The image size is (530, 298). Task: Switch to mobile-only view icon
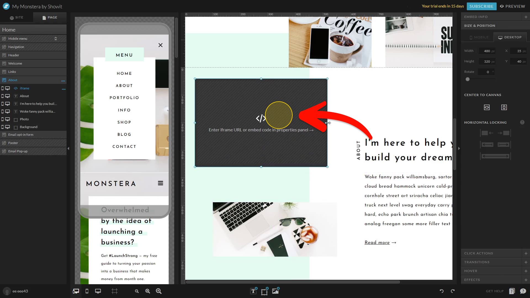[x=87, y=291]
